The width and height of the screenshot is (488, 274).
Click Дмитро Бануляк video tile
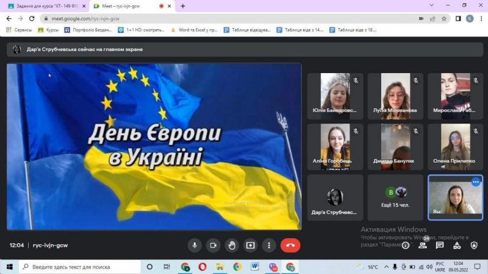click(x=395, y=147)
